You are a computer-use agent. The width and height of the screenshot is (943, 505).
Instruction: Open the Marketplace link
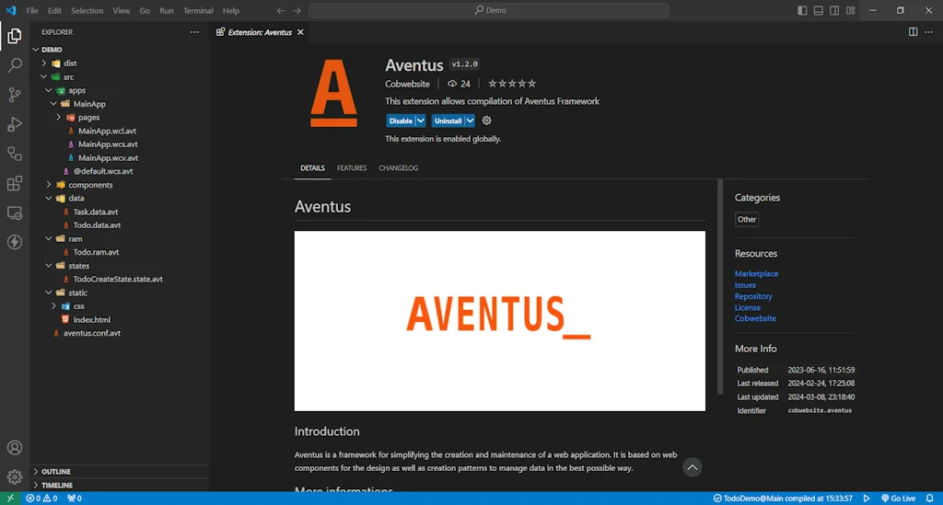tap(757, 274)
